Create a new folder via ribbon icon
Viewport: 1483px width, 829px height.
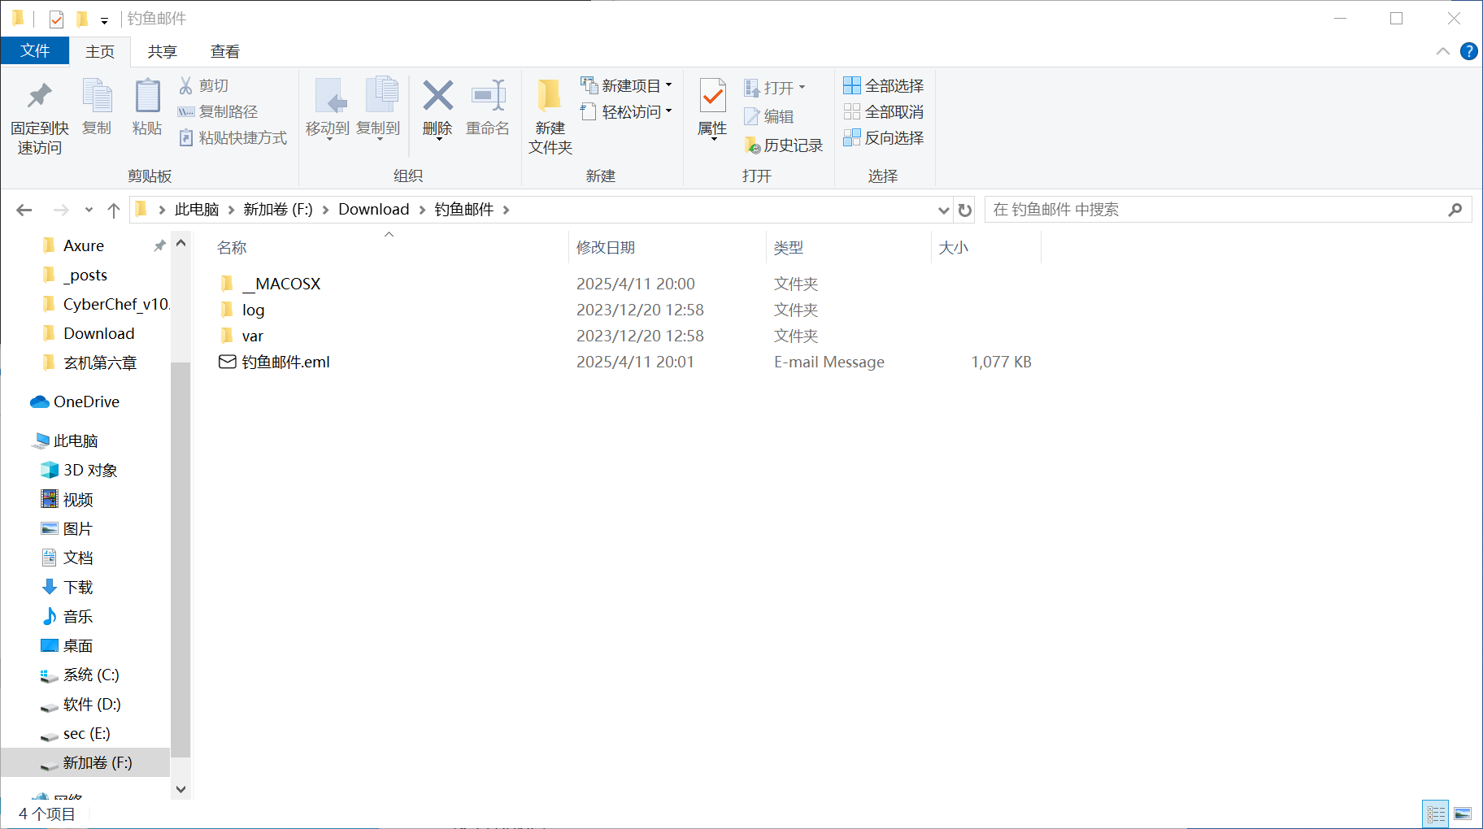tap(550, 98)
